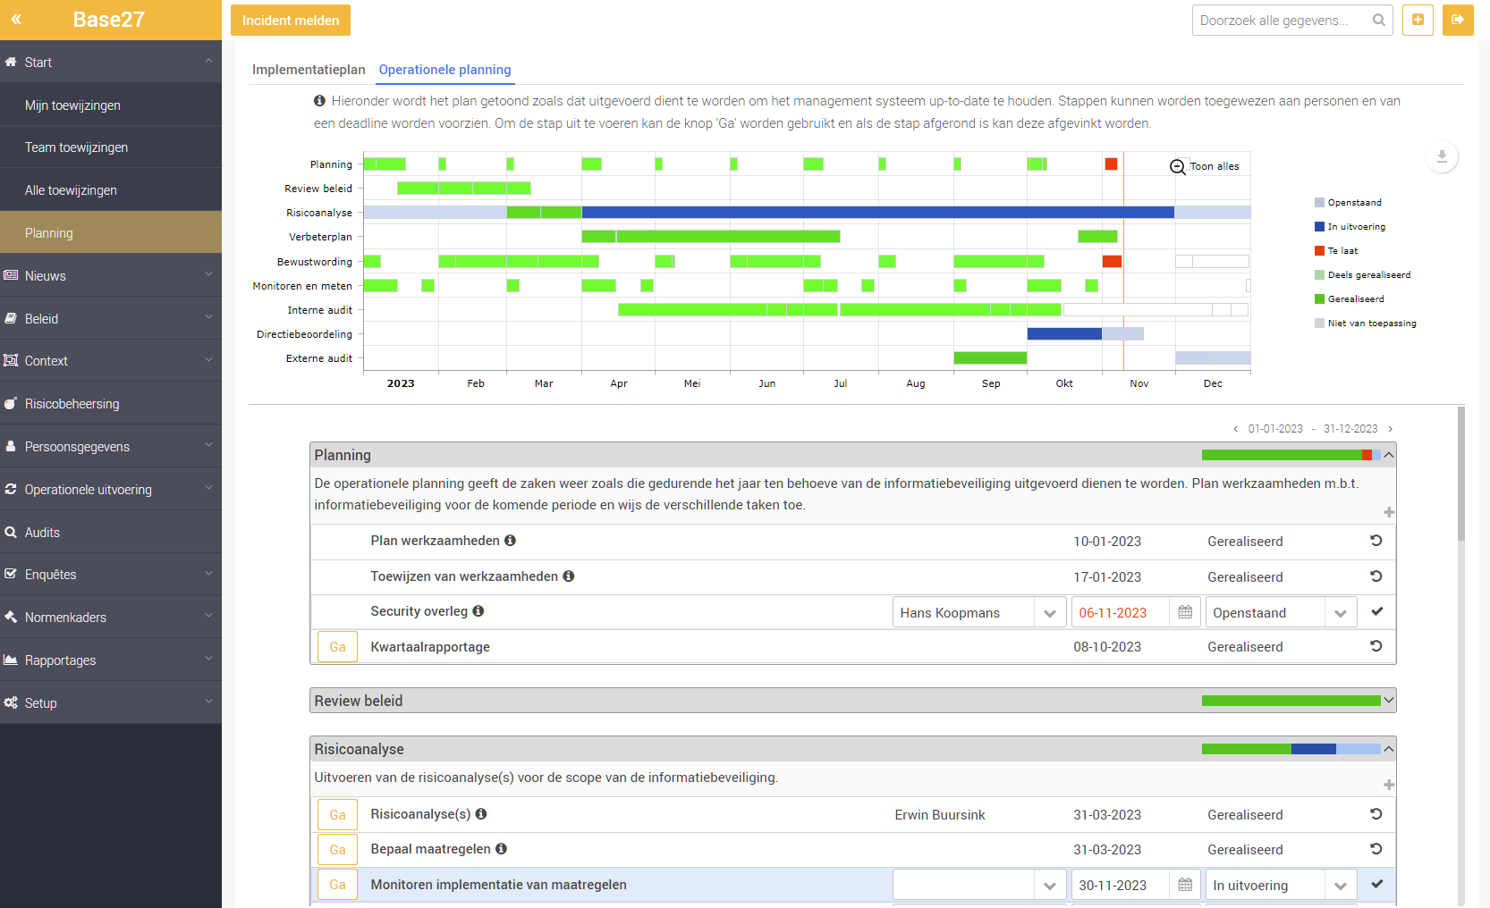The width and height of the screenshot is (1490, 908).
Task: Click the Te laat legend swatch
Action: [1319, 251]
